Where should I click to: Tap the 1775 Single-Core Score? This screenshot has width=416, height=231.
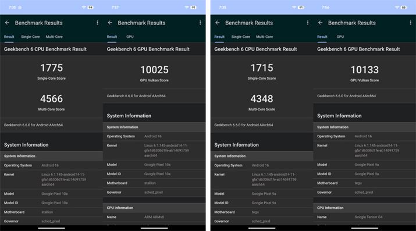(x=51, y=68)
